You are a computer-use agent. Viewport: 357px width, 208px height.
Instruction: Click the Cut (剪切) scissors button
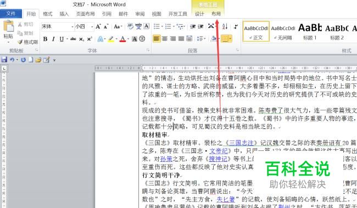25,24
